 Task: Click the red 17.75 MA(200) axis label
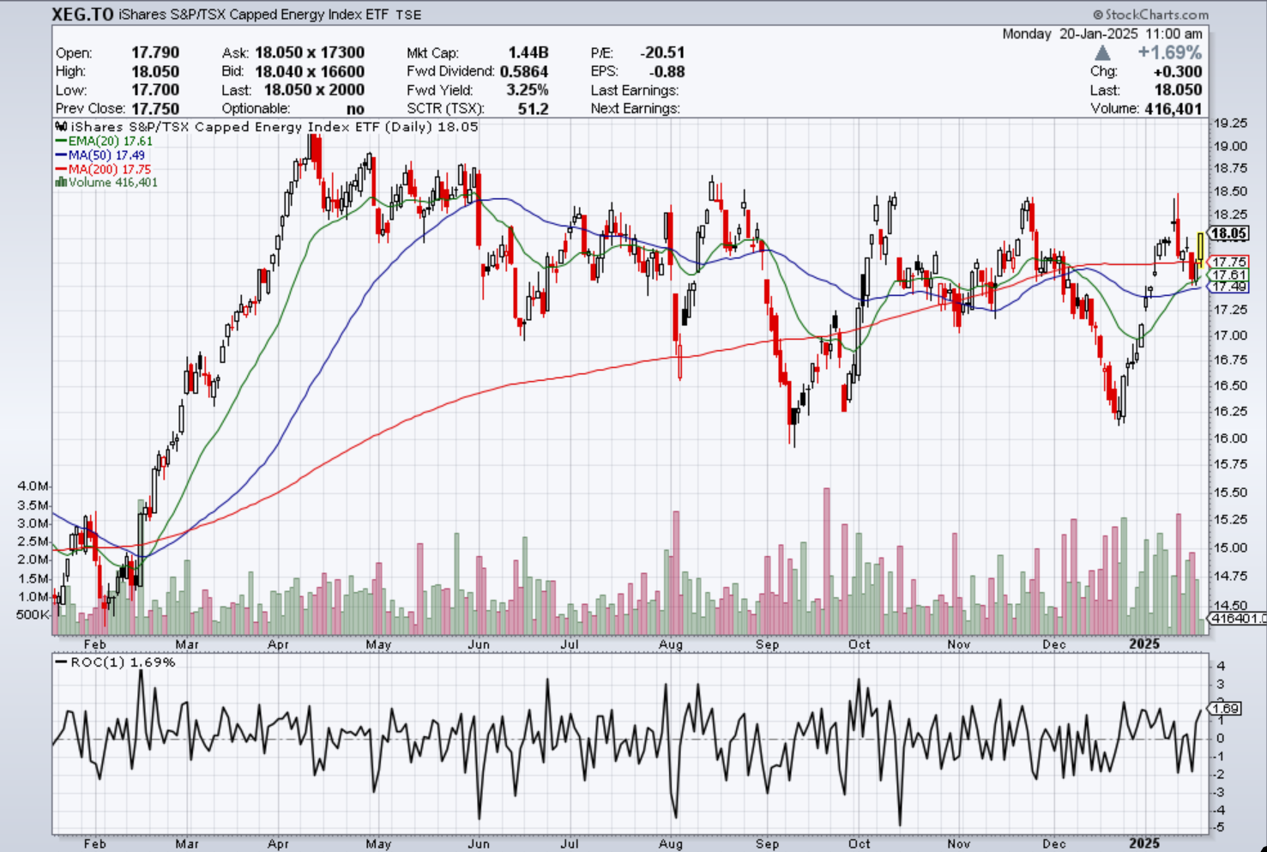click(1229, 262)
